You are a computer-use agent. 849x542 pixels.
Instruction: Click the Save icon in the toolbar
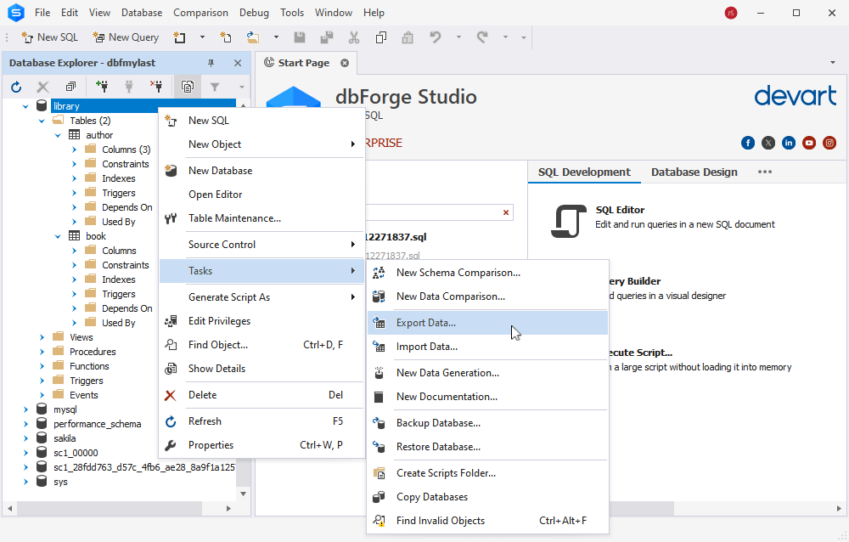point(300,37)
